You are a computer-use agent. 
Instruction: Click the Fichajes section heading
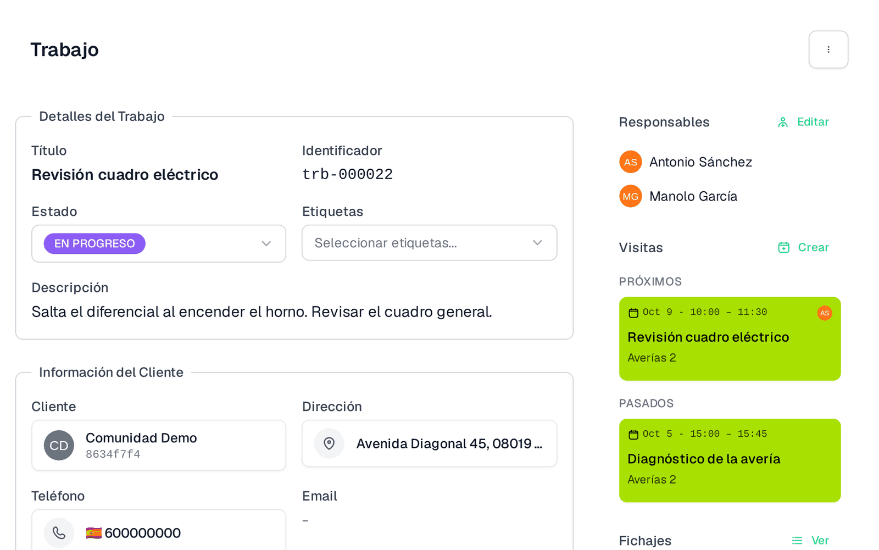(645, 541)
